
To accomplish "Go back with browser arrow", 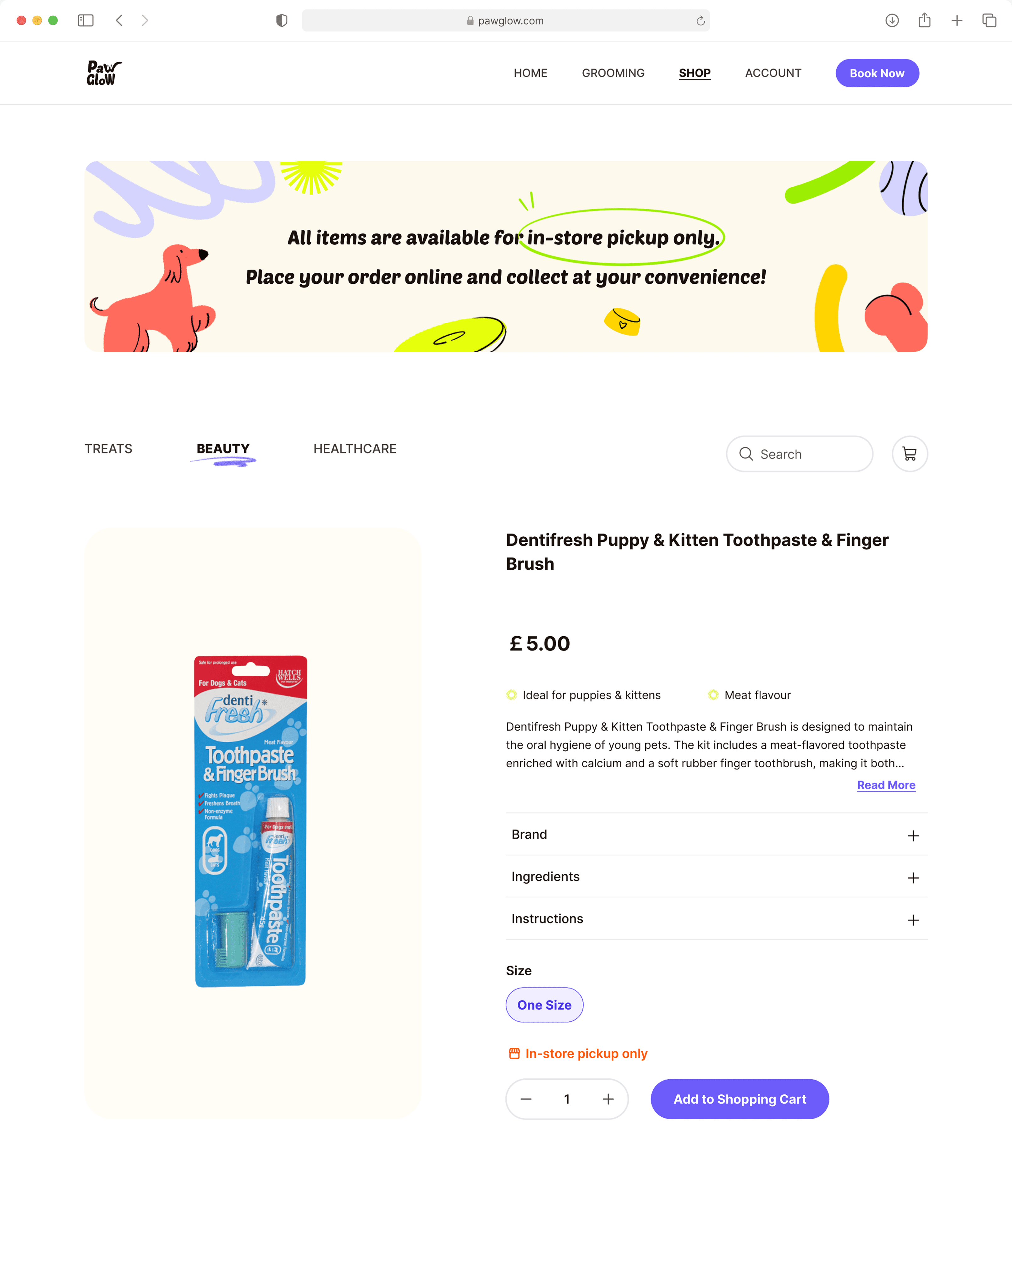I will (119, 21).
